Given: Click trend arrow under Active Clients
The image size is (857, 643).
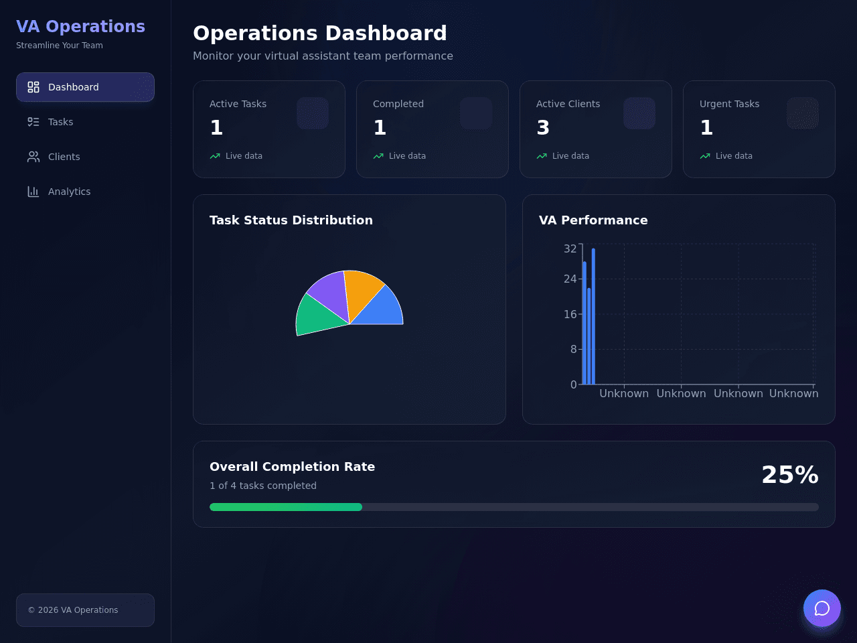Looking at the screenshot, I should 542,156.
